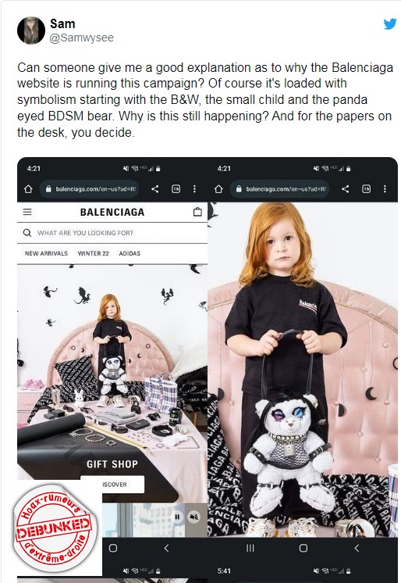Toggle the video mute speaker icon

click(x=193, y=517)
